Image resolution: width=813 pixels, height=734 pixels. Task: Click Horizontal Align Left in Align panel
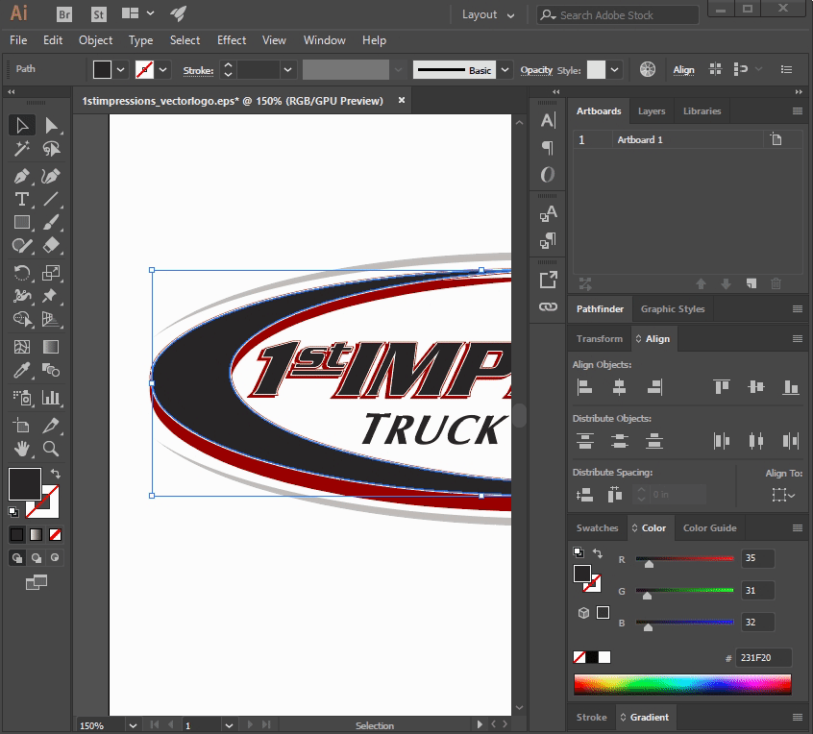coord(585,387)
